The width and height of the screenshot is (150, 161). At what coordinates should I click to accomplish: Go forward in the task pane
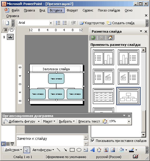point(102,38)
